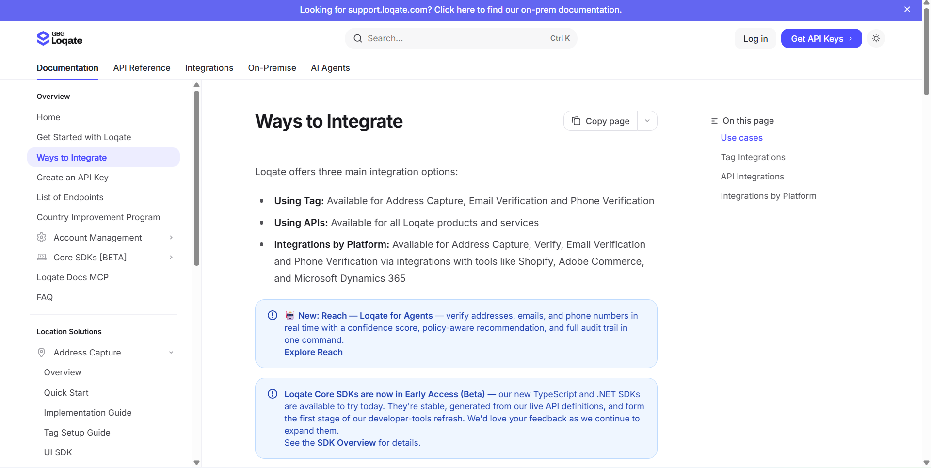
Task: Open the on-prem documentation banner link
Action: [461, 10]
